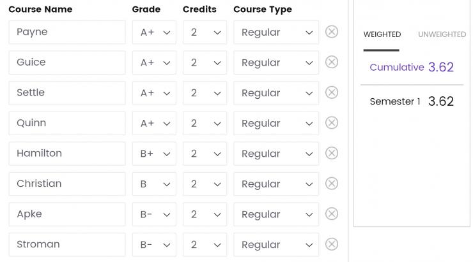Open Course Type dropdown for Stroman
Screen dimensions: 473x262
pos(276,245)
